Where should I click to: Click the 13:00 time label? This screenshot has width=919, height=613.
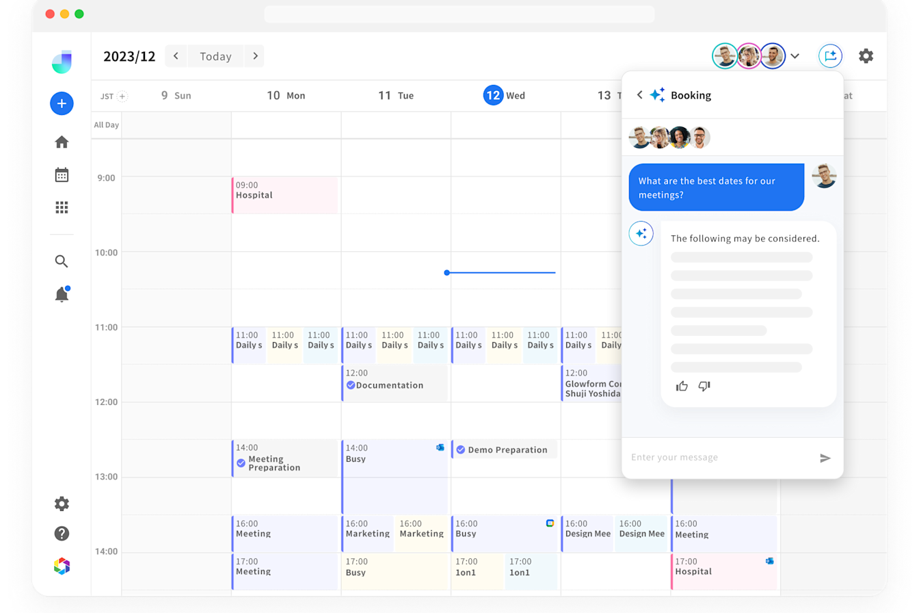coord(105,477)
